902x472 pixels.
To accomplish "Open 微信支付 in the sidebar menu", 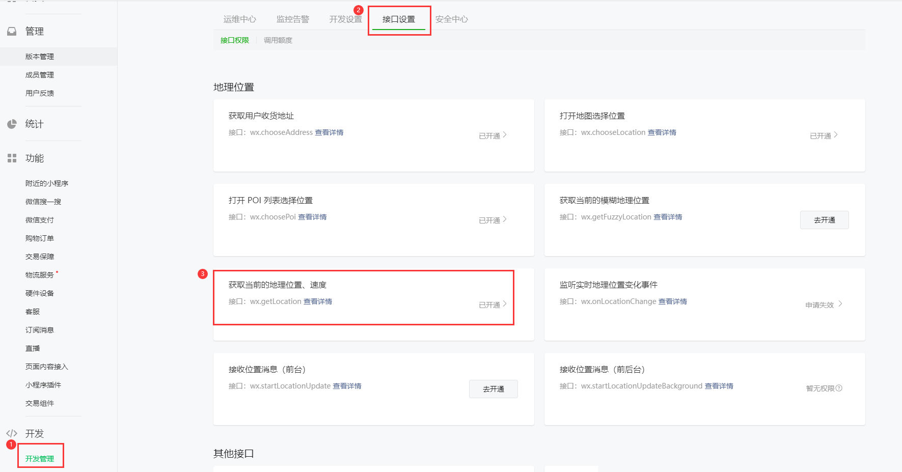I will point(40,220).
